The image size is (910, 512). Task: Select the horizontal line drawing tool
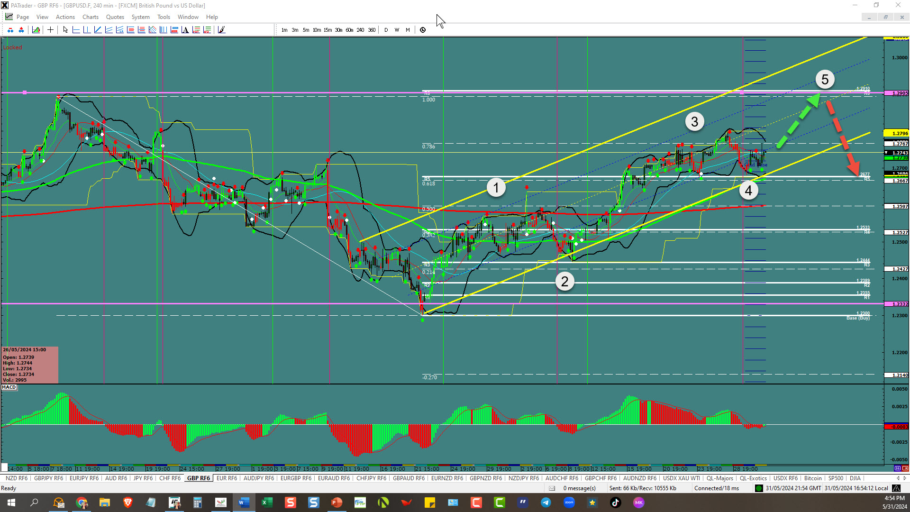(x=76, y=30)
